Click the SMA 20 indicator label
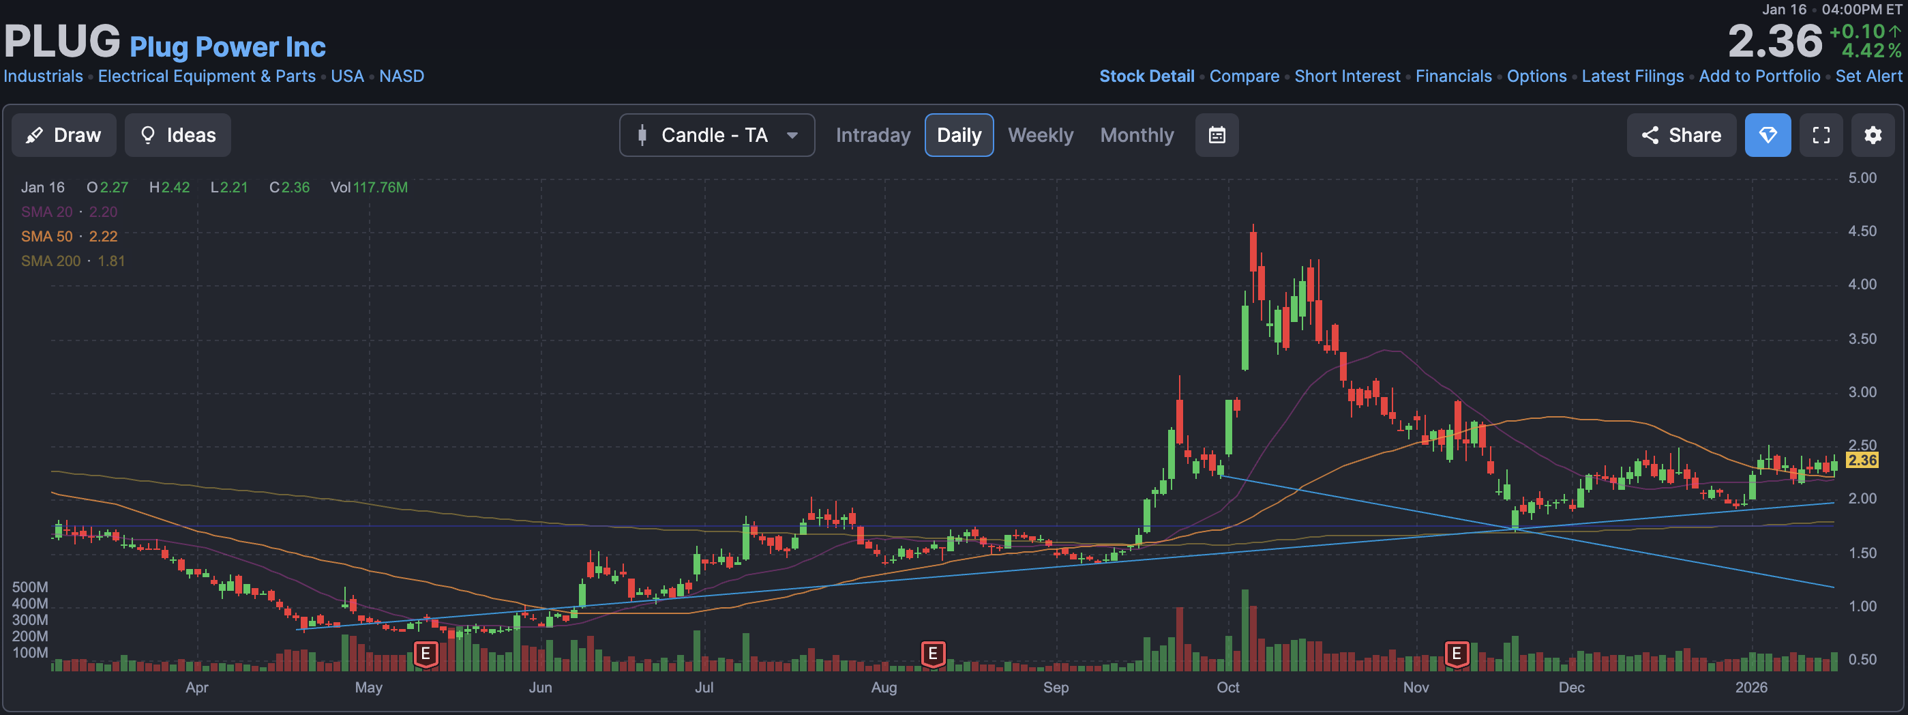The height and width of the screenshot is (715, 1908). (x=46, y=212)
